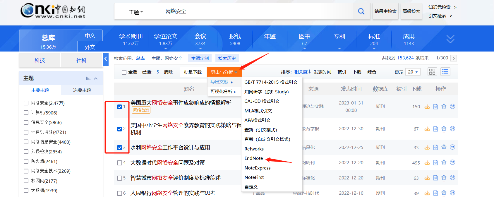494x197 pixels.
Task: Choose EndNote export format
Action: 254,158
